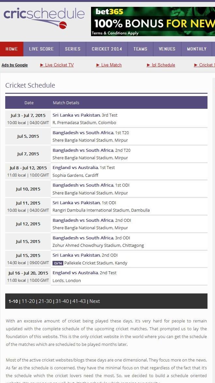Open the TEAMS page
Image resolution: width=215 pixels, height=383 pixels.
coord(140,49)
